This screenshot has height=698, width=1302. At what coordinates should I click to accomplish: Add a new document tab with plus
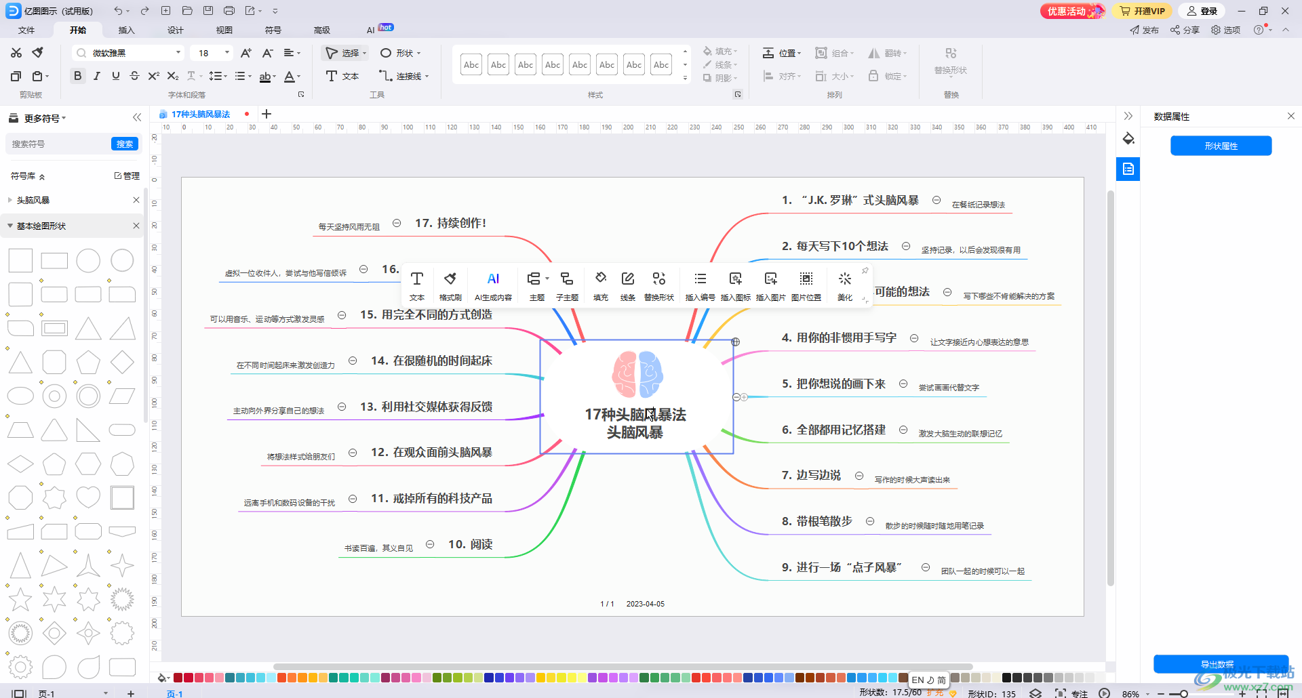pos(267,114)
